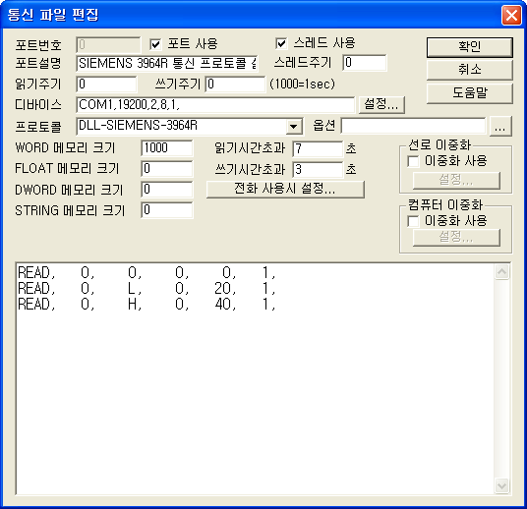Click the 옵션 text field

pos(413,126)
